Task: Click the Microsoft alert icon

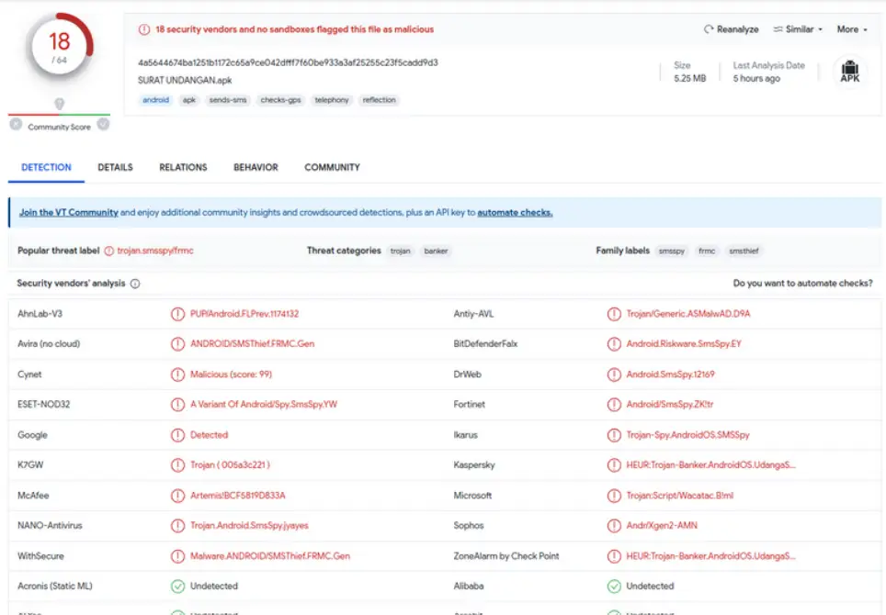Action: pyautogui.click(x=614, y=496)
